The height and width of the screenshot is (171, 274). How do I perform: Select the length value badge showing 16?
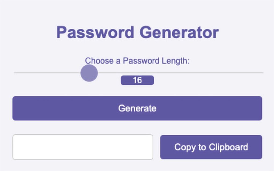click(x=137, y=80)
